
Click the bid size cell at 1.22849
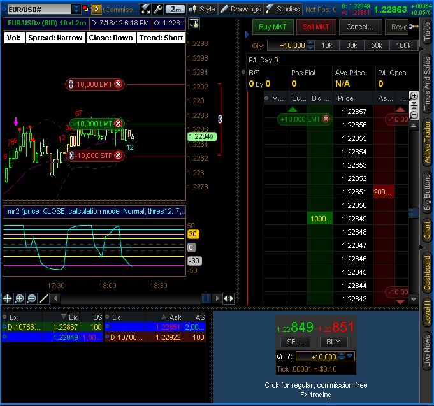[x=320, y=219]
